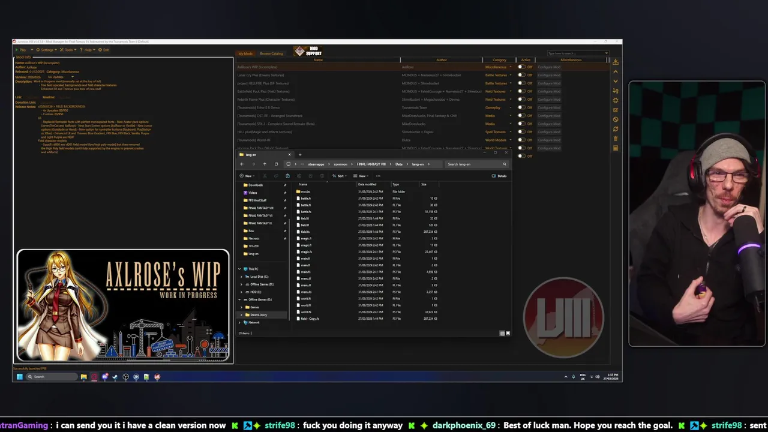Toggle Active switch for Echo-S 8 Demo mod
768x432 pixels.
[x=522, y=107]
